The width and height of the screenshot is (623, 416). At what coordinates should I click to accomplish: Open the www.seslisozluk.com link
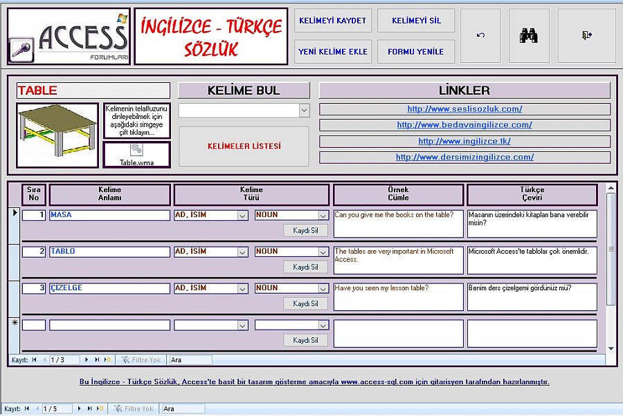point(464,109)
